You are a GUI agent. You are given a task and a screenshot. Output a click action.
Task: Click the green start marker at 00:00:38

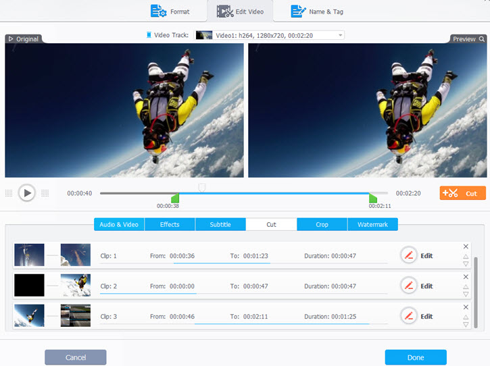point(175,198)
